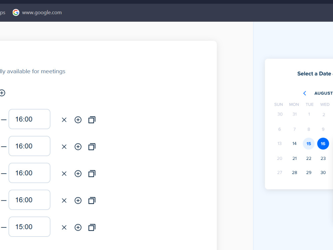Viewport: 333px width, 250px height.
Task: Delete the interval in the fourth 16:00 row
Action: click(64, 200)
